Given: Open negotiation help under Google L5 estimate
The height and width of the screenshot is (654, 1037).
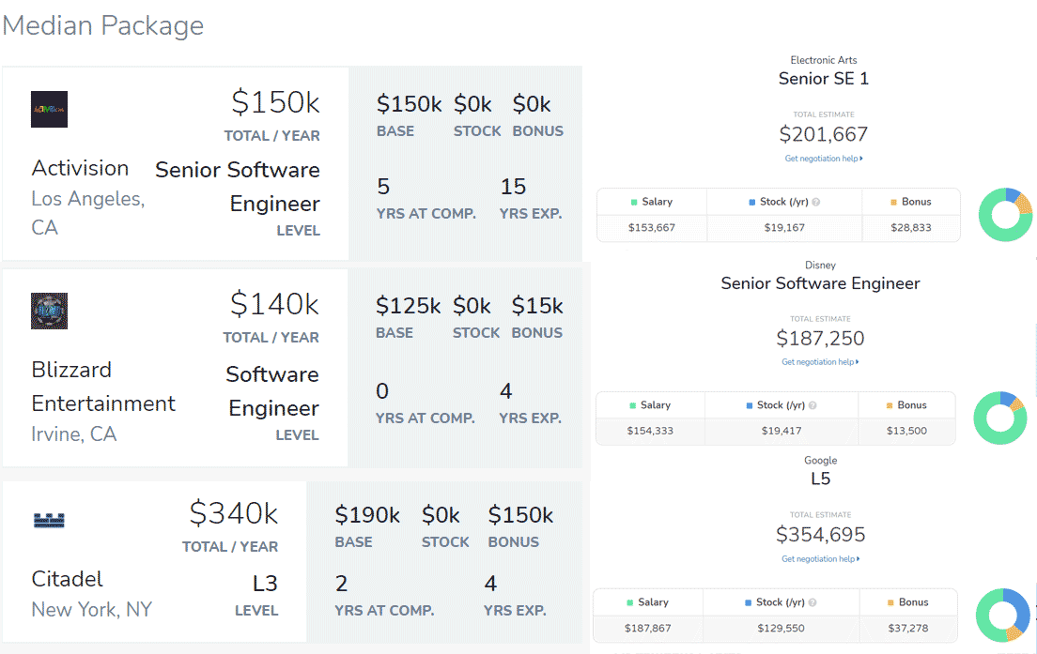Looking at the screenshot, I should point(820,559).
